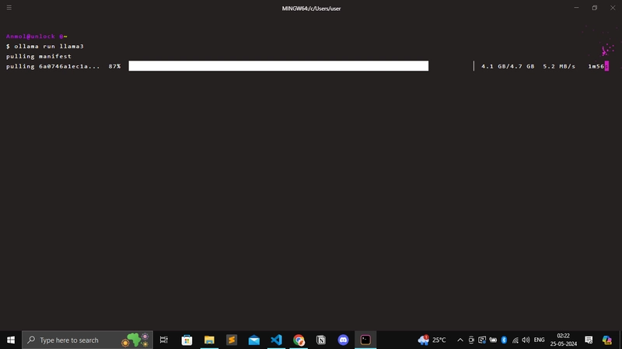Open Meet Now tray icon
This screenshot has width=622, height=349.
point(471,340)
